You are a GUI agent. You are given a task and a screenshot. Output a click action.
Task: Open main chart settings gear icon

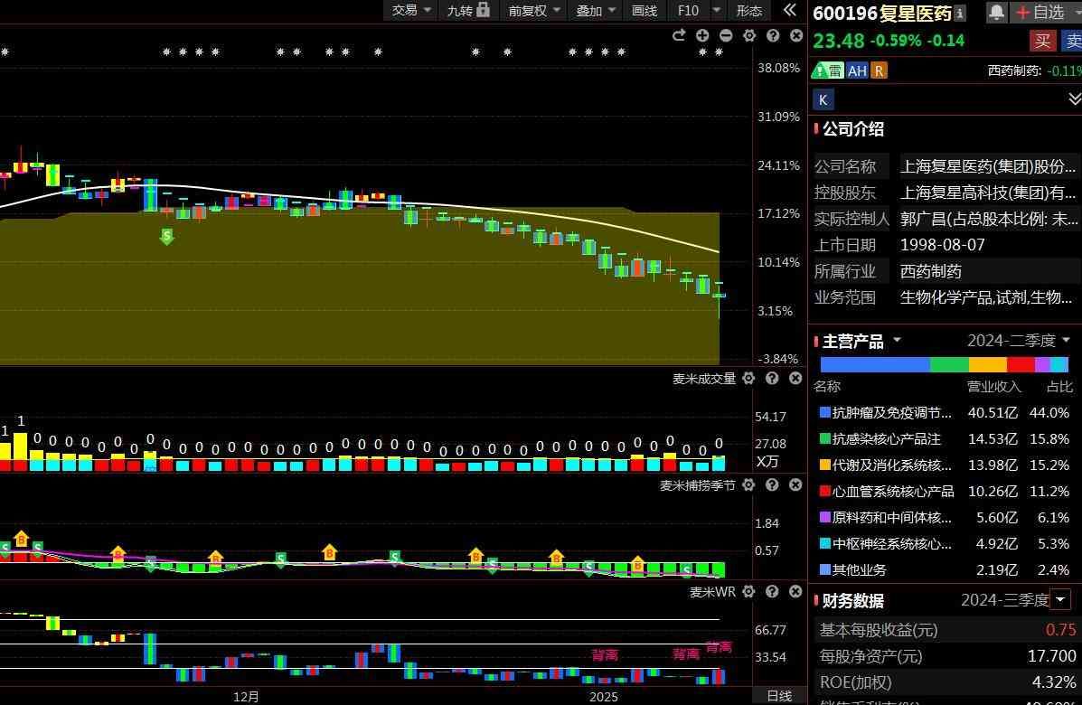click(749, 35)
